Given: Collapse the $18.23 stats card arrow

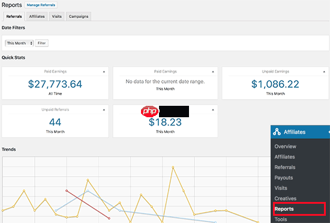Looking at the screenshot, I should pos(213,110).
